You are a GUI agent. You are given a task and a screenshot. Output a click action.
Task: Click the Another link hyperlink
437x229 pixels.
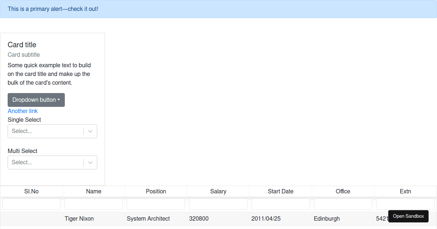pyautogui.click(x=23, y=111)
